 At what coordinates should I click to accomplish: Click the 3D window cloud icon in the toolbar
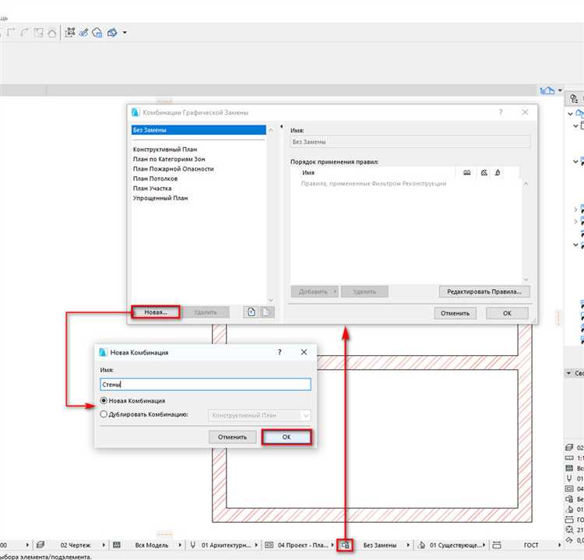point(97,33)
